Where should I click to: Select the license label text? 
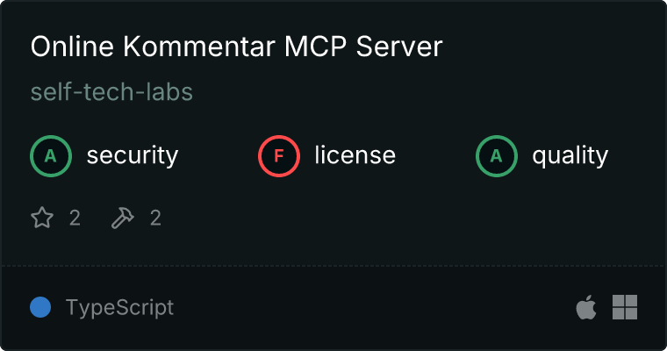point(355,154)
